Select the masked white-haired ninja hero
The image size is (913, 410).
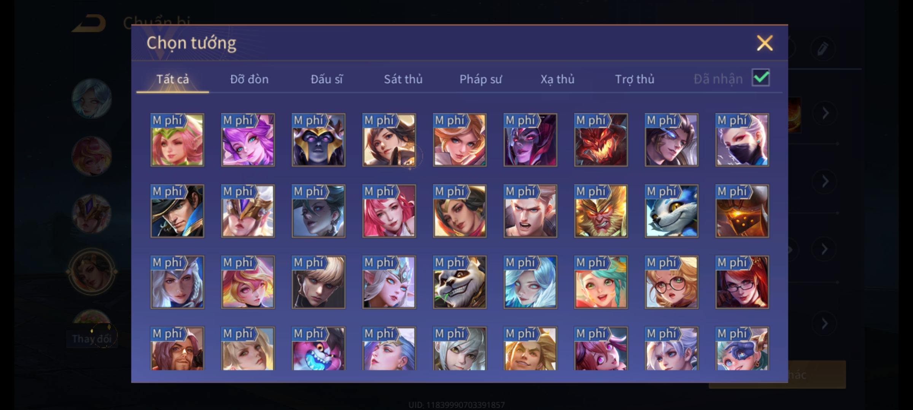pos(742,140)
